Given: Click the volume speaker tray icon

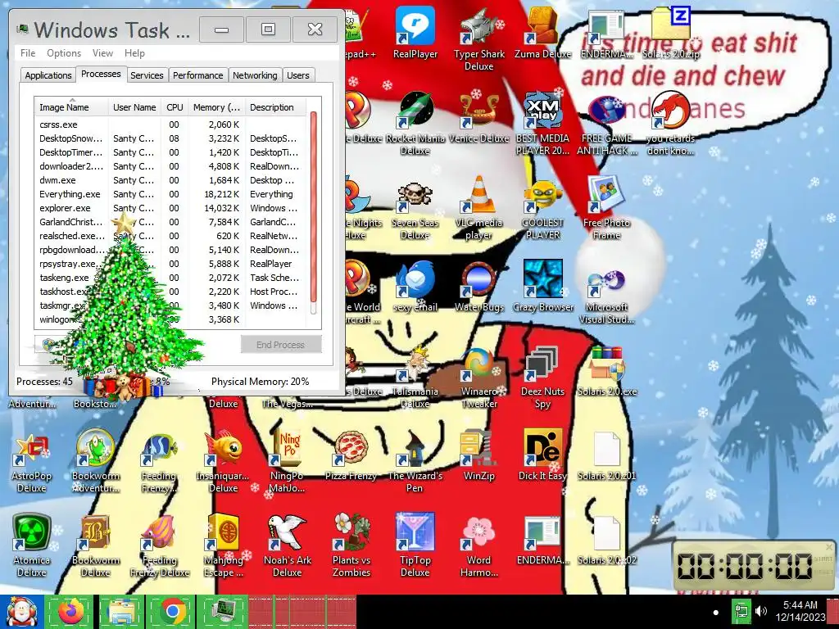Looking at the screenshot, I should (x=760, y=611).
